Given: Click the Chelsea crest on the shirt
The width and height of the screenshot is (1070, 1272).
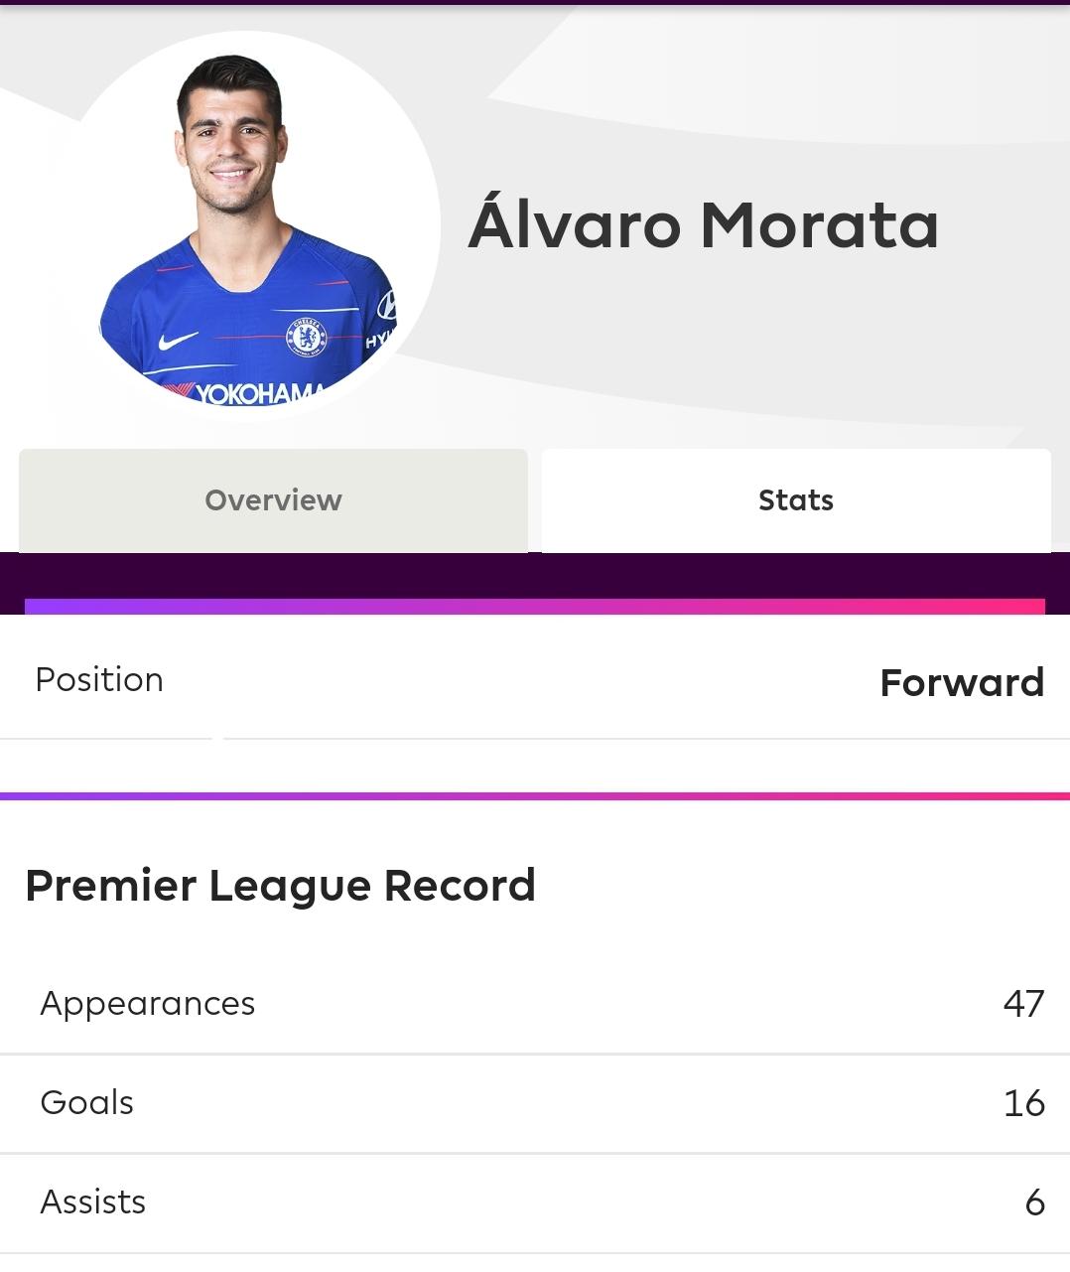Looking at the screenshot, I should (x=307, y=338).
